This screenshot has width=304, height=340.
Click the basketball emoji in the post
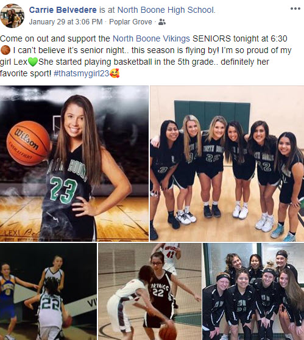(x=5, y=50)
